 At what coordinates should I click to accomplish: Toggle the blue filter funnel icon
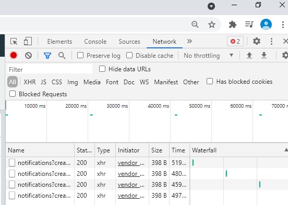tap(47, 55)
